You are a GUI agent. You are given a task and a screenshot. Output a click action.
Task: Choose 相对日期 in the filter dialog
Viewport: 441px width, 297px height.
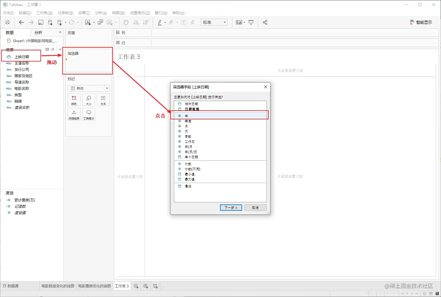click(220, 104)
